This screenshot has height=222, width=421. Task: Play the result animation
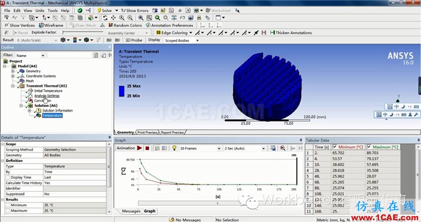[139, 148]
